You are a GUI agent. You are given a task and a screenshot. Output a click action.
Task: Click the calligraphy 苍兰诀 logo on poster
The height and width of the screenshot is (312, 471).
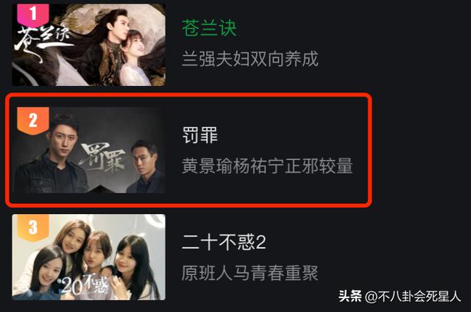[x=43, y=42]
